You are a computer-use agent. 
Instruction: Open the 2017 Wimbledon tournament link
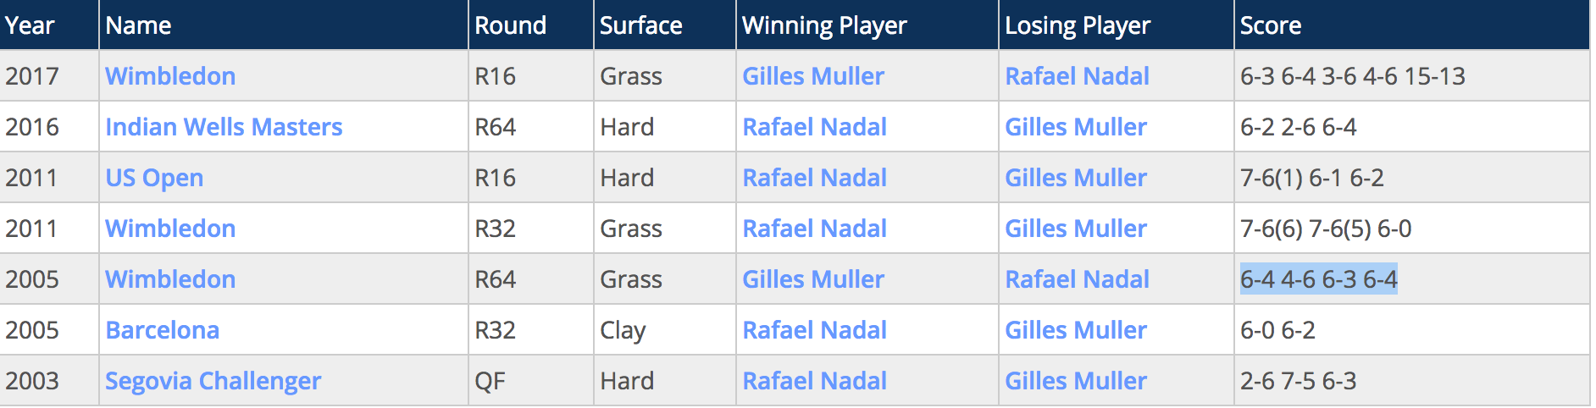[x=170, y=76]
